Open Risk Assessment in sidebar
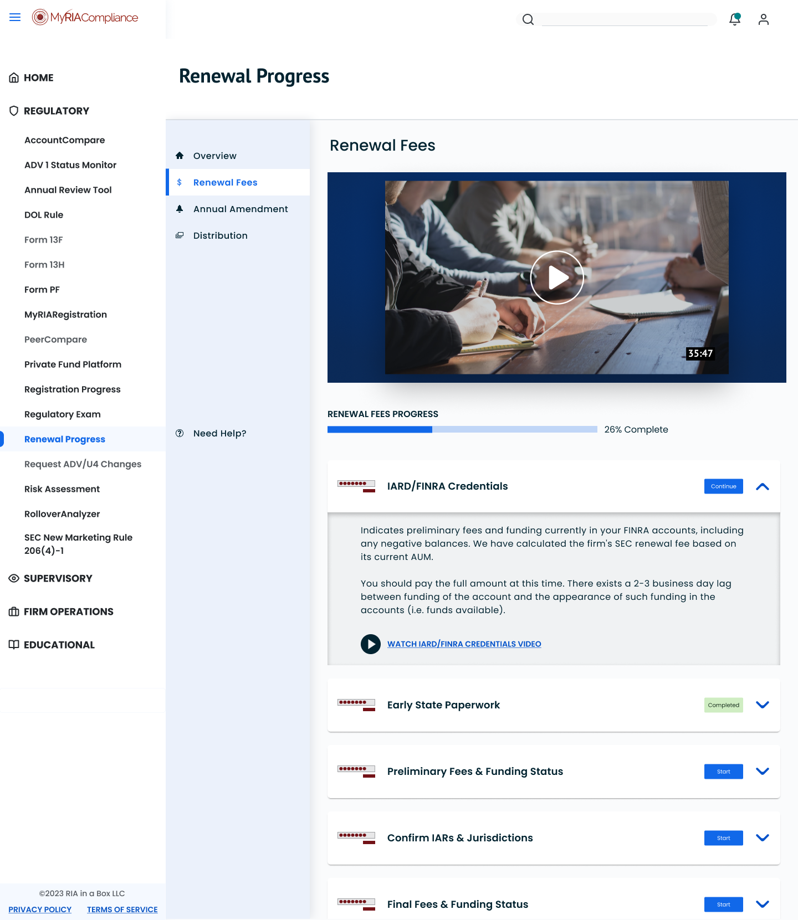798x920 pixels. pyautogui.click(x=62, y=489)
